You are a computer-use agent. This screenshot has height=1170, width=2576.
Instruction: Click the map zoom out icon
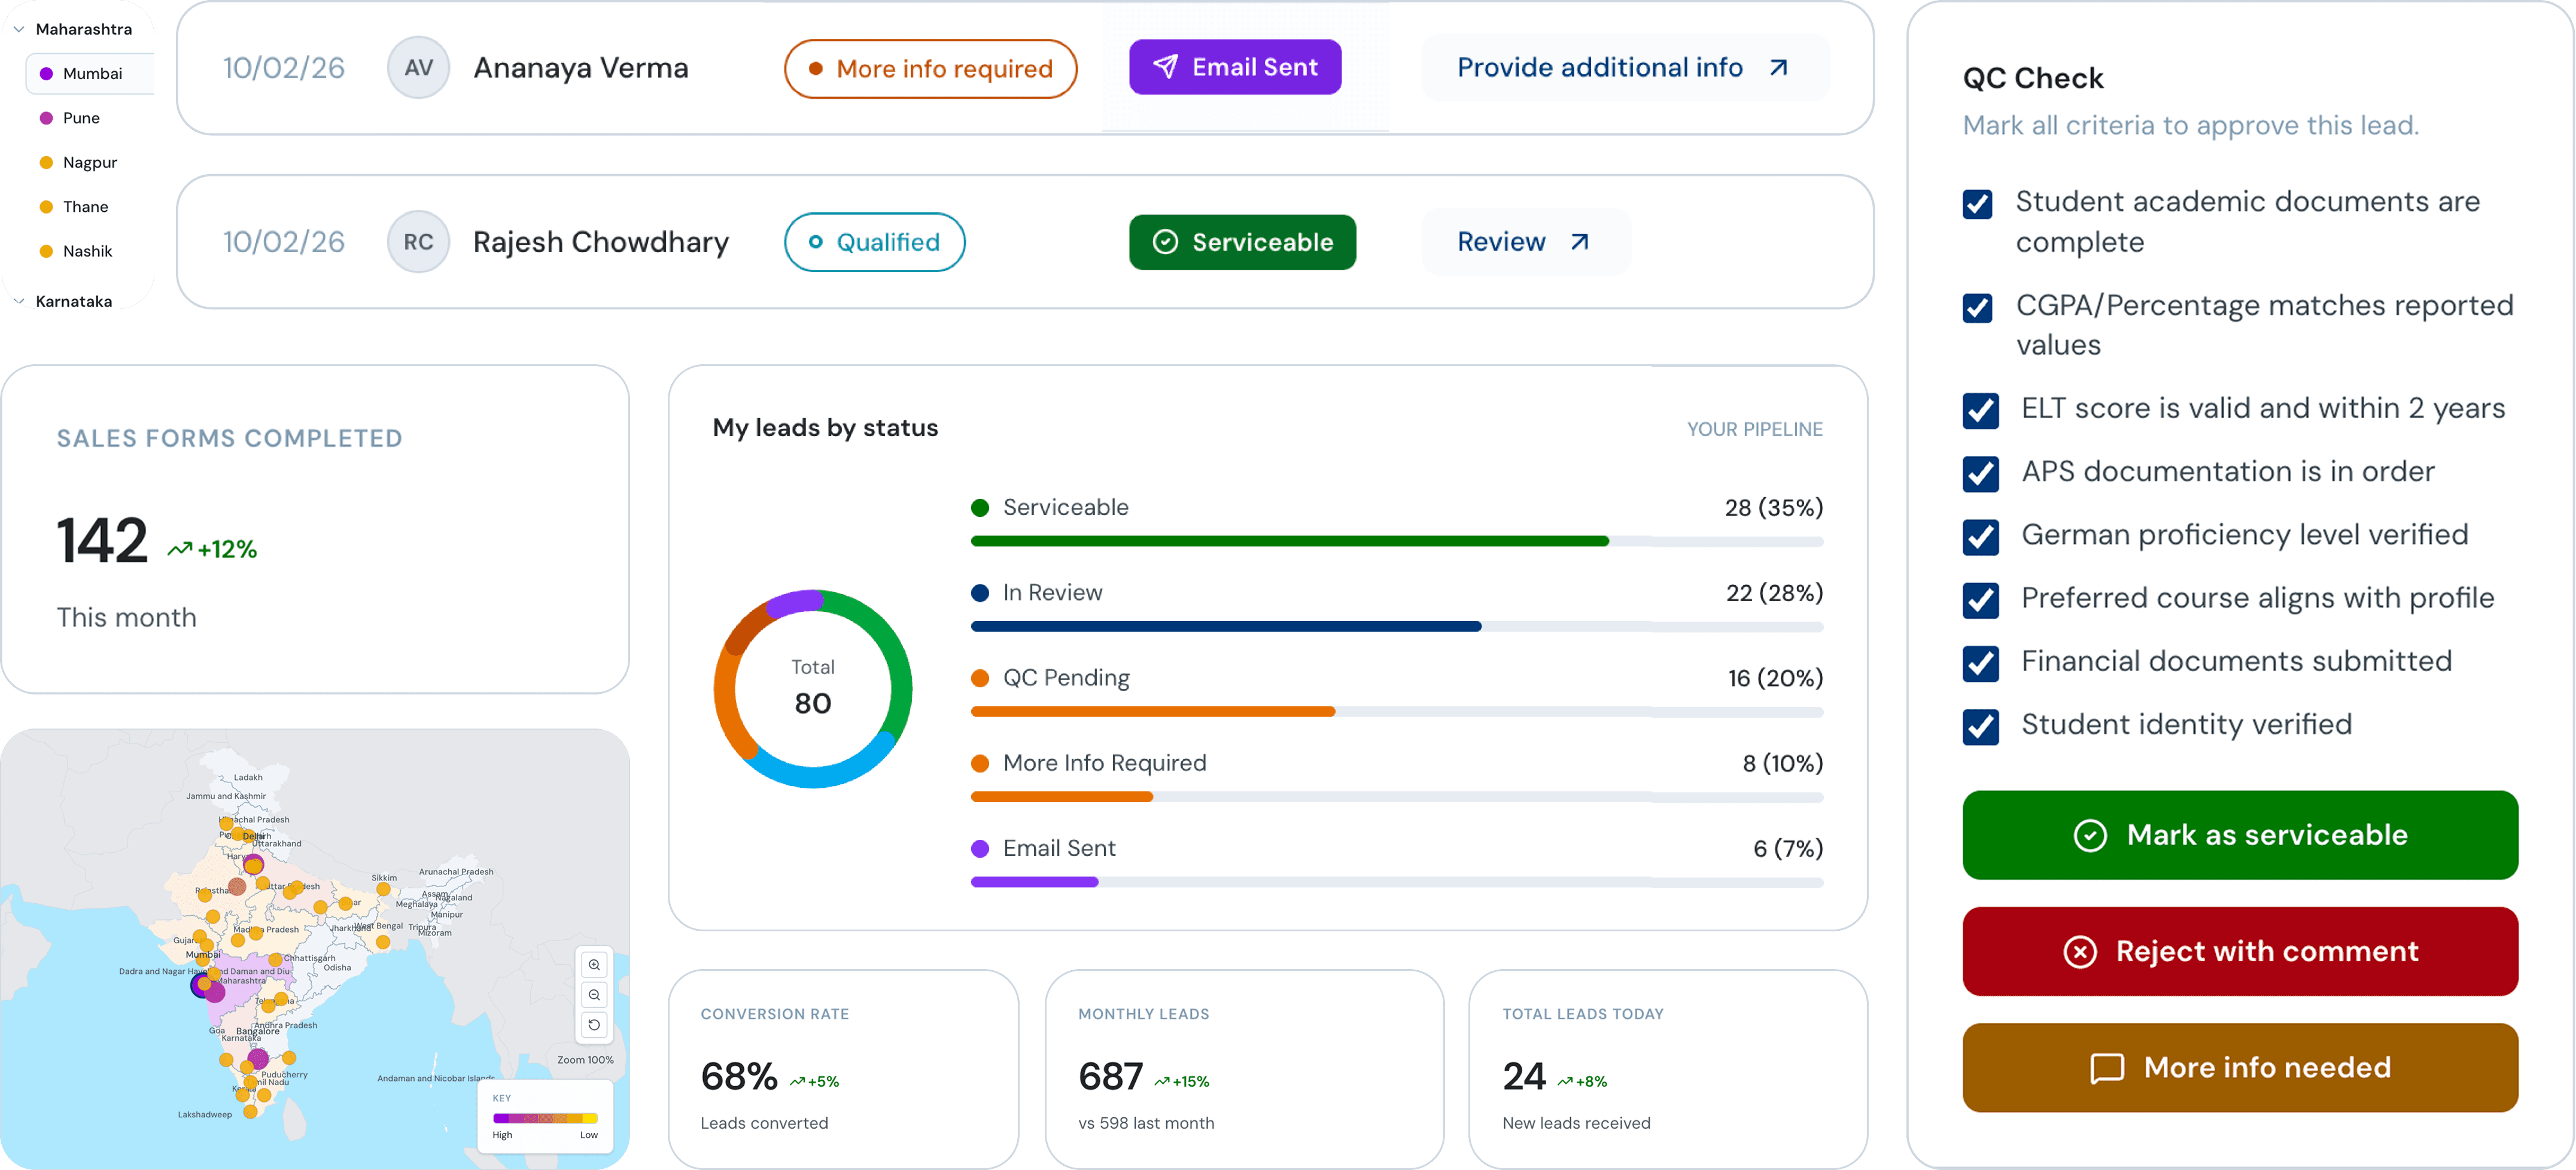coord(594,995)
